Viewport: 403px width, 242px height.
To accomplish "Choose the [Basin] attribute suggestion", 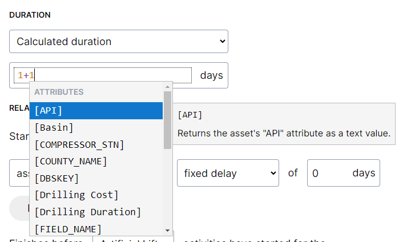I will pyautogui.click(x=96, y=127).
